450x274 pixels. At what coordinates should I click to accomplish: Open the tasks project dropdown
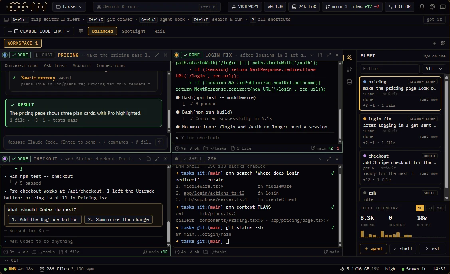(69, 7)
